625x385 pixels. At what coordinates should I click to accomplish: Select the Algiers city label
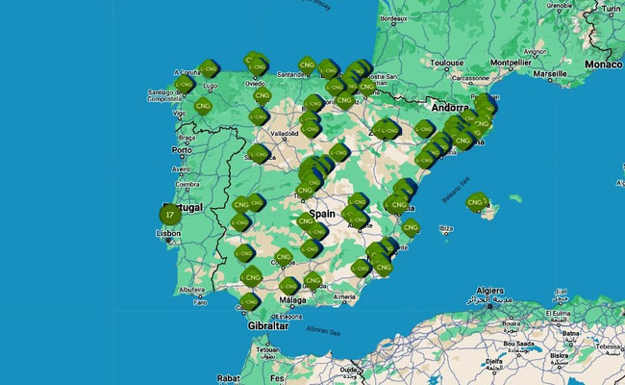click(x=489, y=291)
